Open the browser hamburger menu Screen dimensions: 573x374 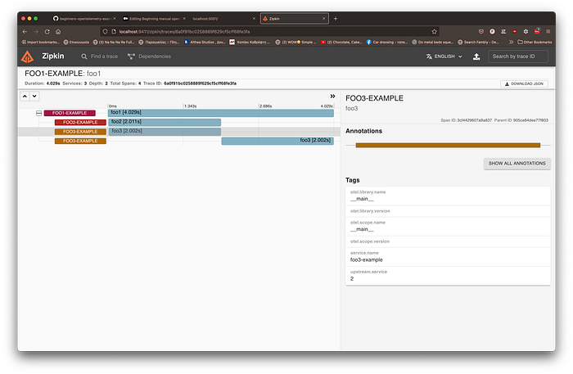[548, 32]
